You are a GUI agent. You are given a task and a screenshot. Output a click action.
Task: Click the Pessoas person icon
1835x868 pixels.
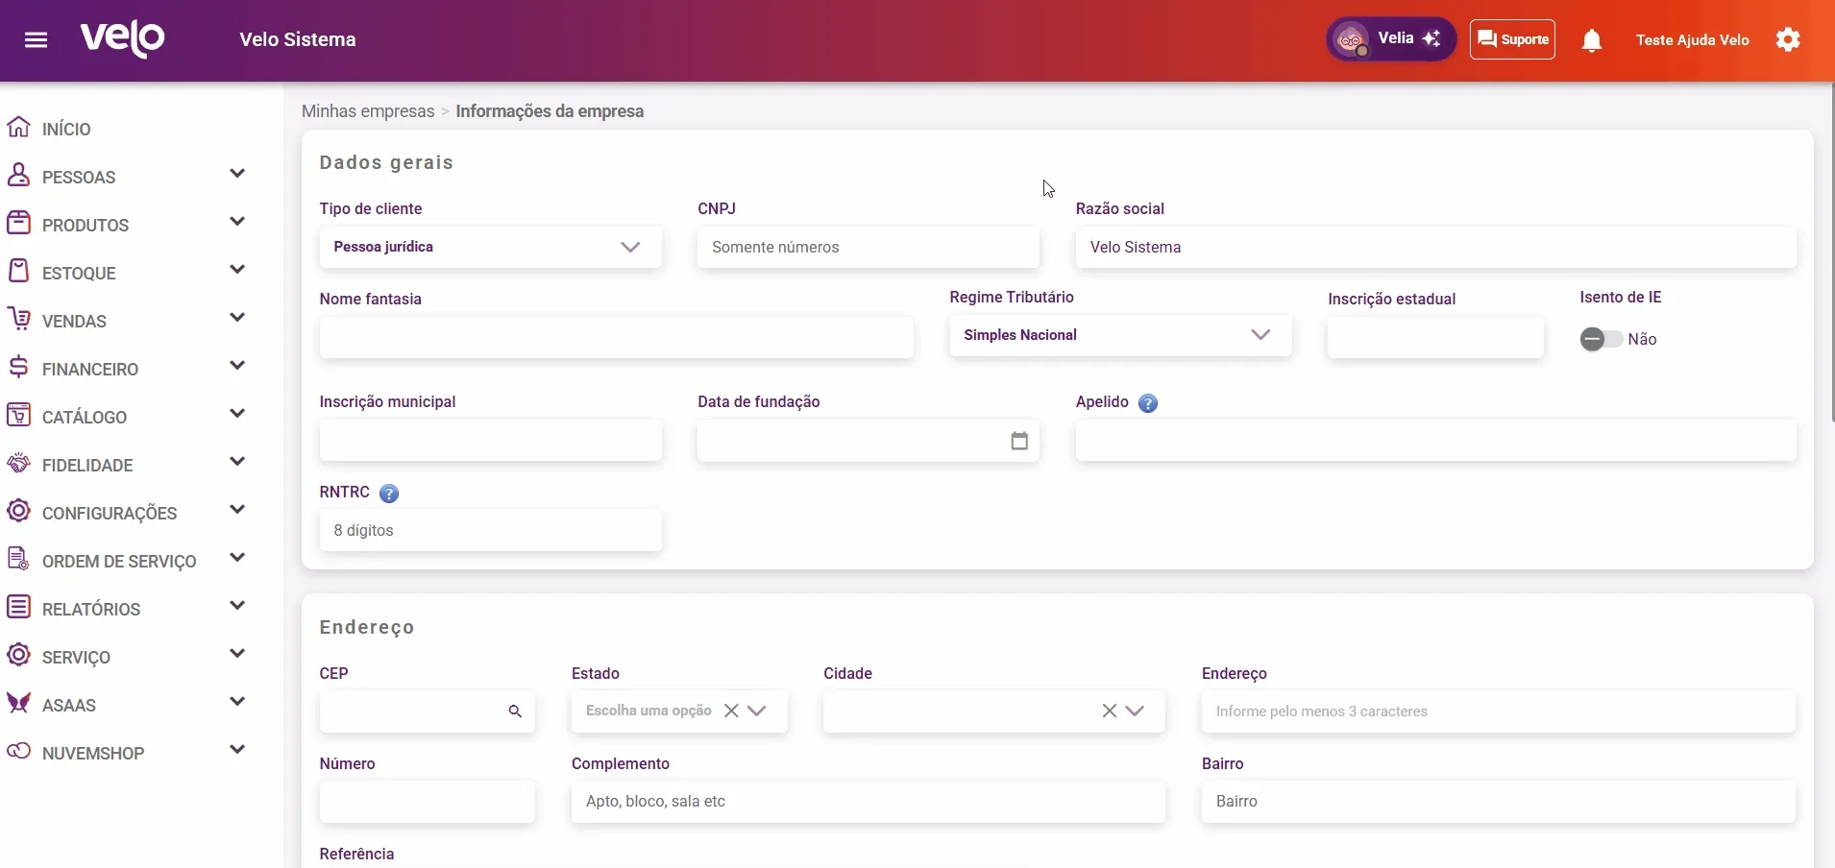(18, 175)
